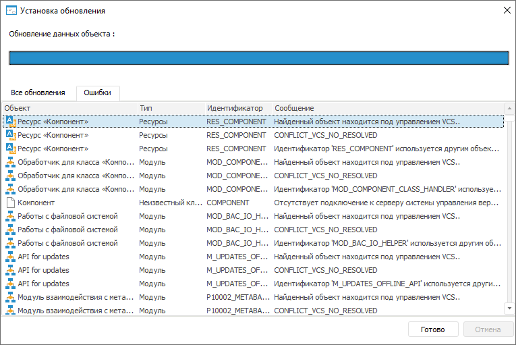Sort by the Объект column header
This screenshot has height=345, width=516.
point(67,108)
